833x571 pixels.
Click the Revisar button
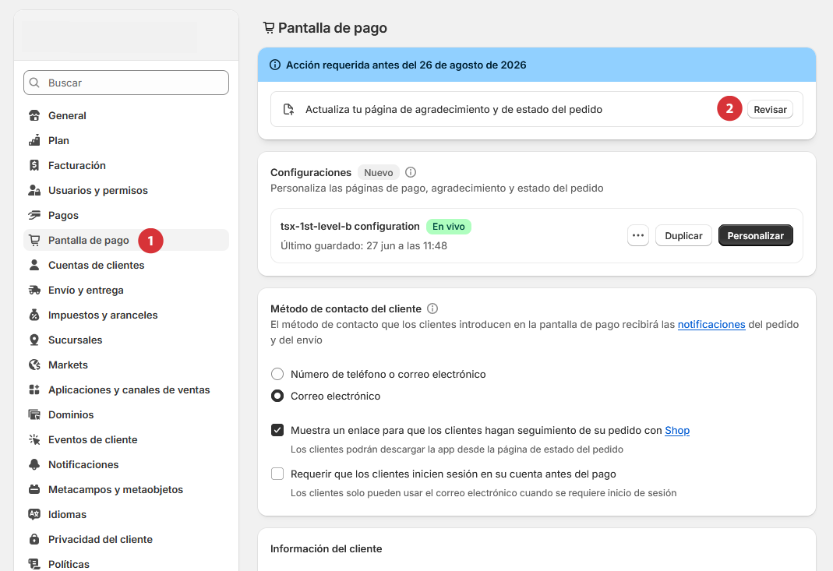770,109
